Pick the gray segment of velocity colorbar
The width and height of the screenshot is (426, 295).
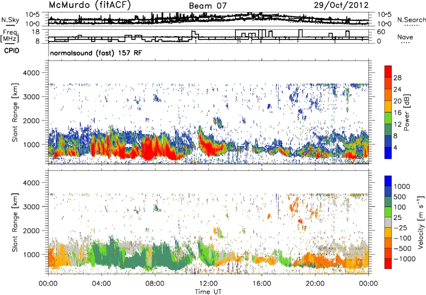tap(388, 222)
